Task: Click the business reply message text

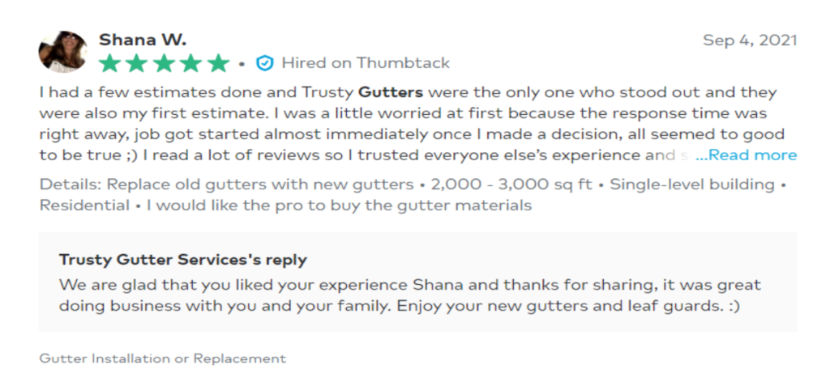Action: [409, 295]
